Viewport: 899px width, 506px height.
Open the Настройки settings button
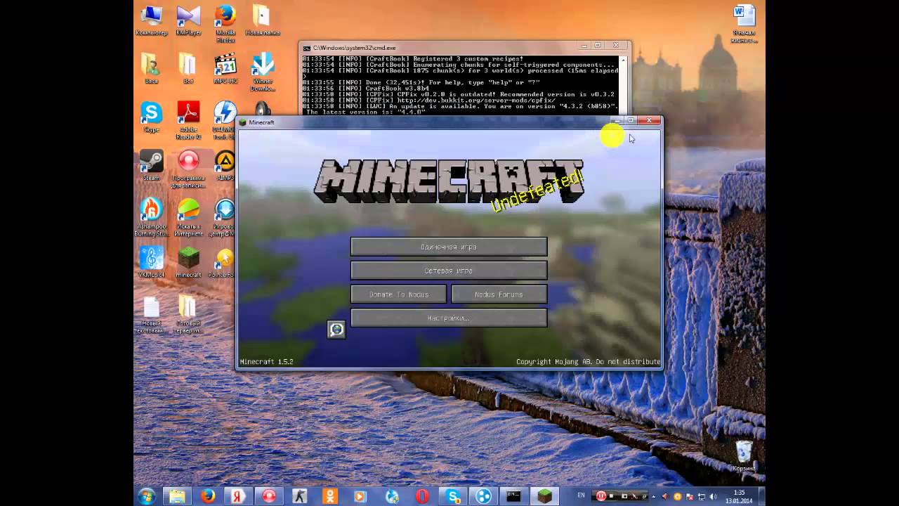[x=449, y=318]
